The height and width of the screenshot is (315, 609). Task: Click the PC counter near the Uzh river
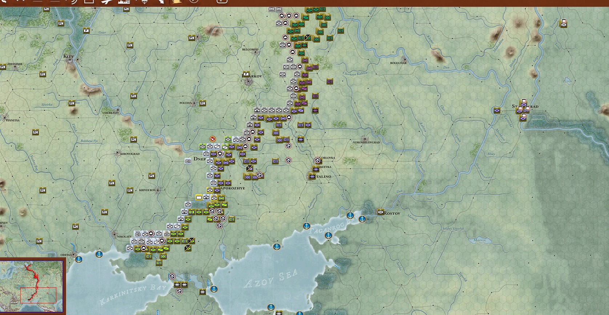[61, 23]
